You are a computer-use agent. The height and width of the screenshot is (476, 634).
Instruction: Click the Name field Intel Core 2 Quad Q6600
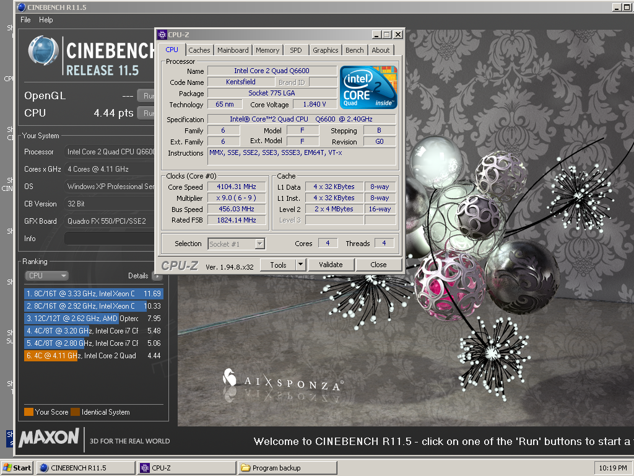point(272,71)
